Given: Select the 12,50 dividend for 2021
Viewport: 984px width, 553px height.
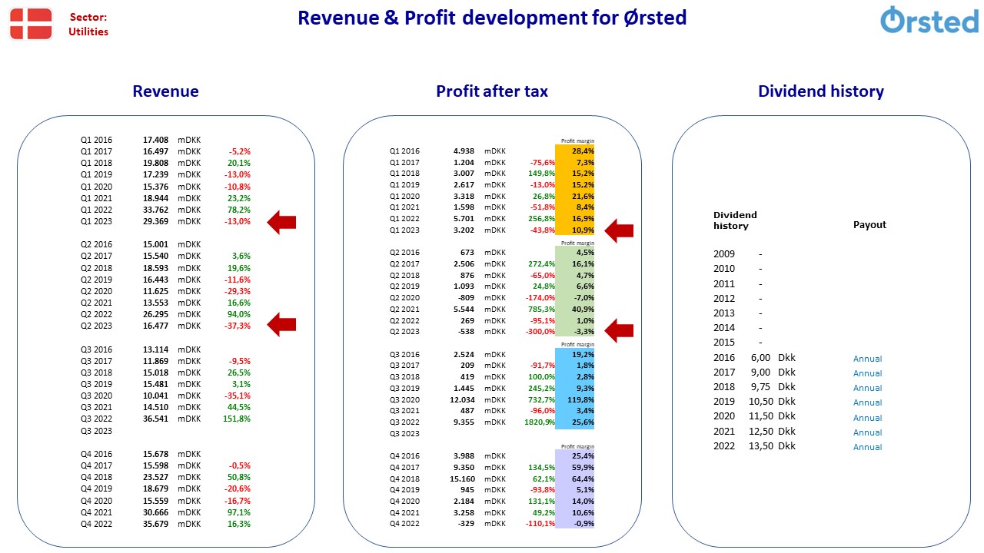Looking at the screenshot, I should pyautogui.click(x=761, y=432).
